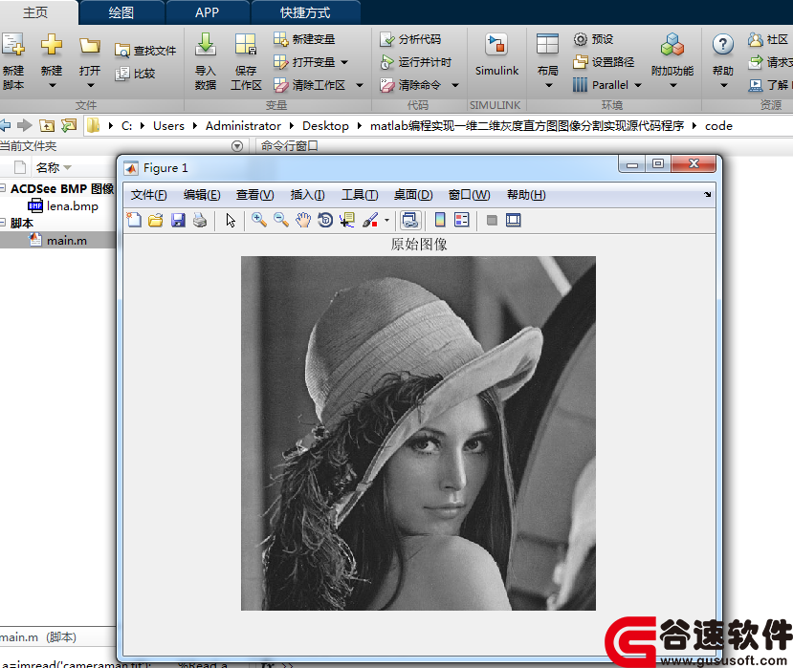Toggle the Pan hand tool

tap(303, 220)
